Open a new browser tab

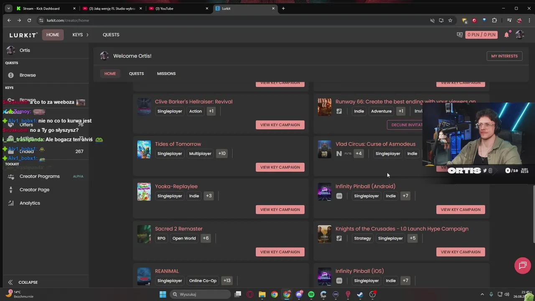pyautogui.click(x=283, y=8)
